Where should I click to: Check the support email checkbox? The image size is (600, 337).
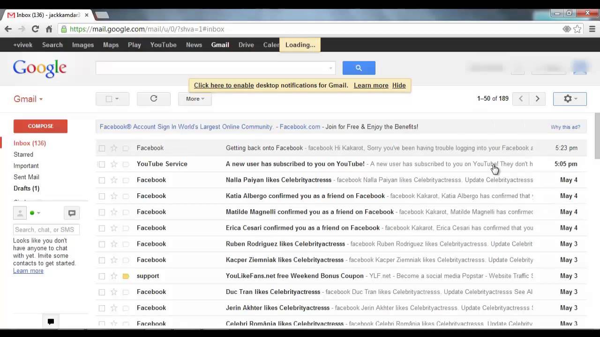(102, 276)
